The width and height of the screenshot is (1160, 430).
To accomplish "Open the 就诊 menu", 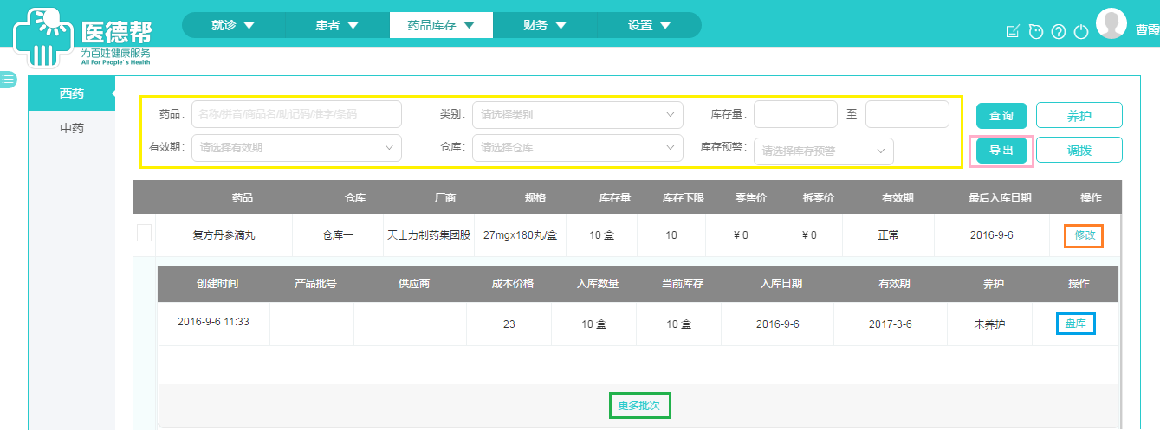I will pyautogui.click(x=233, y=25).
